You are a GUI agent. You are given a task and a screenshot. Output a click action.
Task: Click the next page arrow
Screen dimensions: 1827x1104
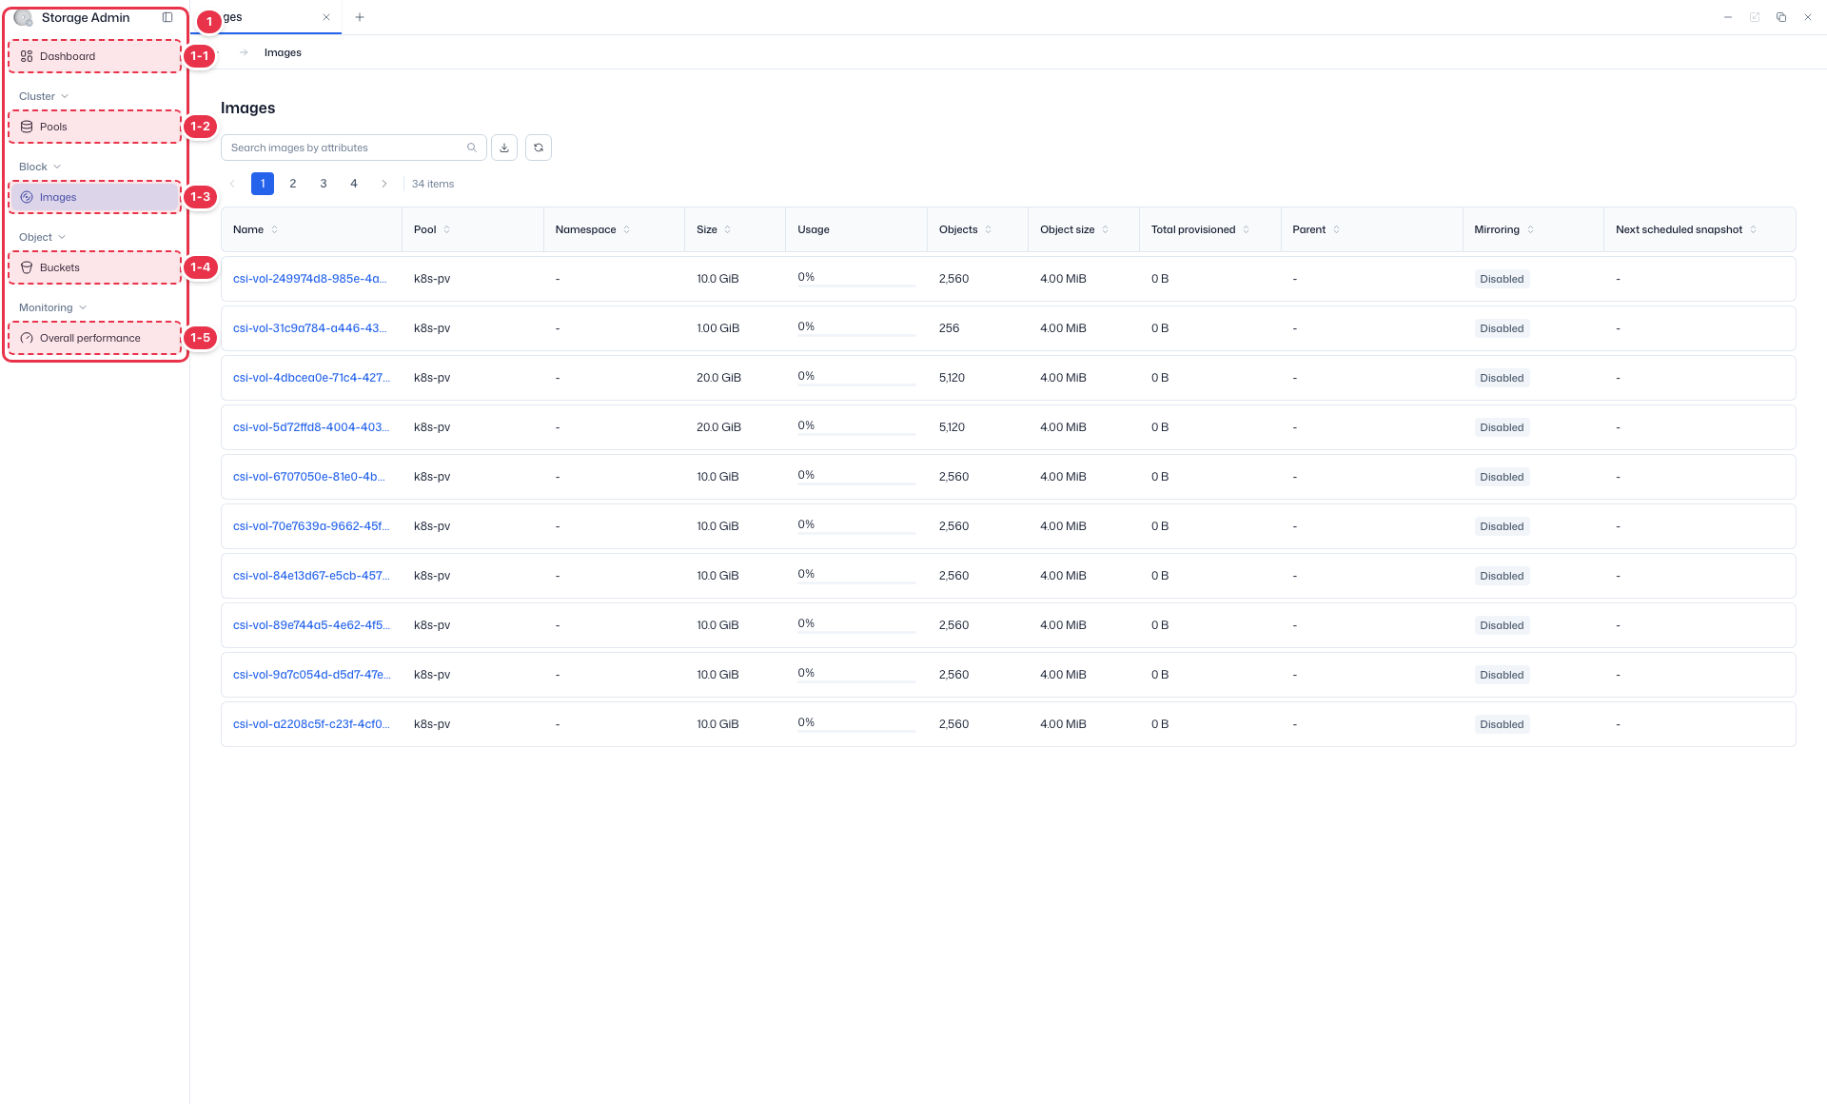pyautogui.click(x=384, y=184)
